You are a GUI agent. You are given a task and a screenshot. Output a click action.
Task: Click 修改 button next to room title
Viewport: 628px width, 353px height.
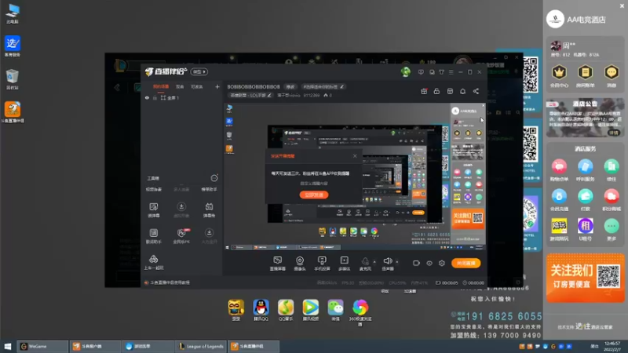coord(290,87)
